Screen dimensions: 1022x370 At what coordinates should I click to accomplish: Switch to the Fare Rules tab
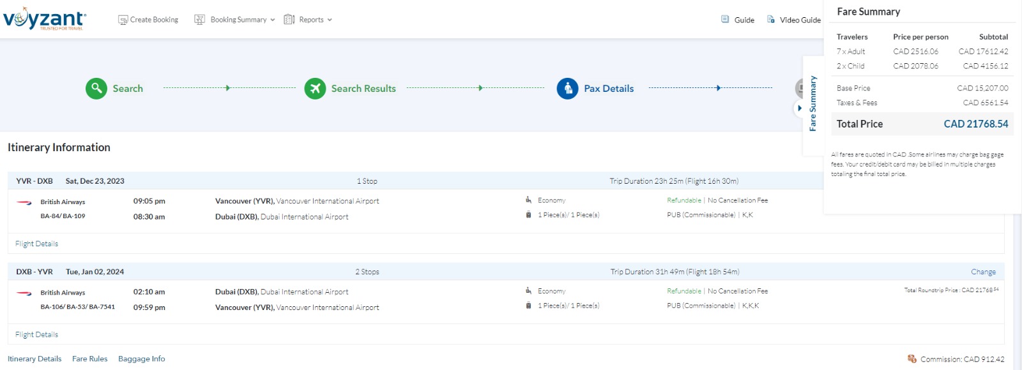click(89, 359)
